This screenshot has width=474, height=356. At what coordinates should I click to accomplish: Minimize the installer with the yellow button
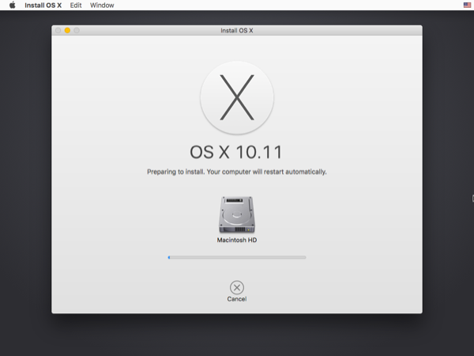67,30
